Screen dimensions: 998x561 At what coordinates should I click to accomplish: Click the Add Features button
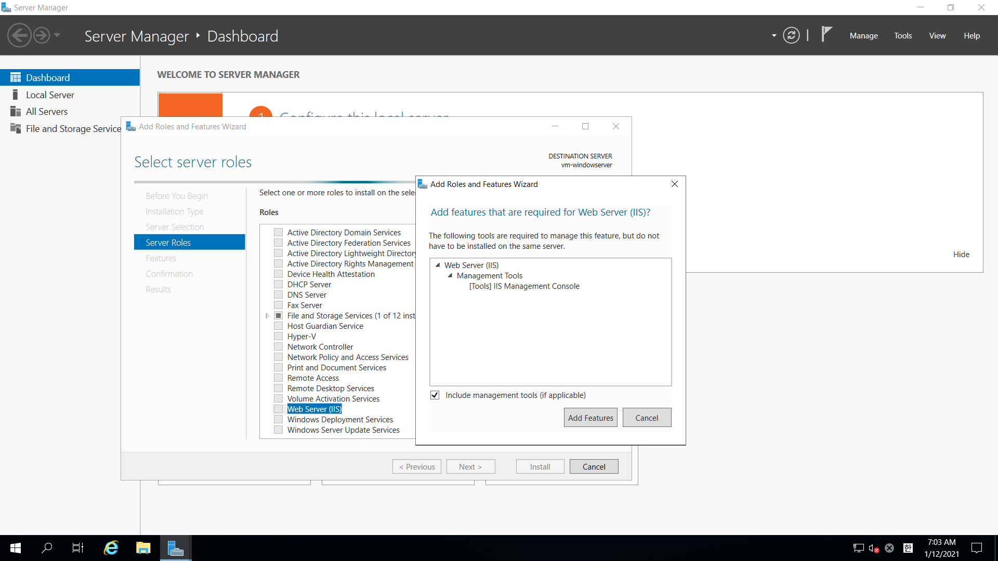(x=590, y=418)
